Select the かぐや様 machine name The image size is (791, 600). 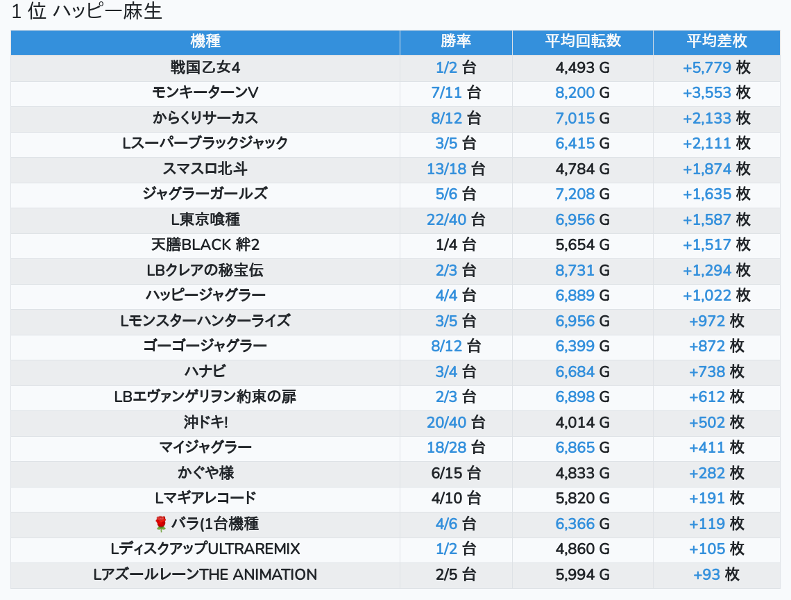tap(205, 473)
